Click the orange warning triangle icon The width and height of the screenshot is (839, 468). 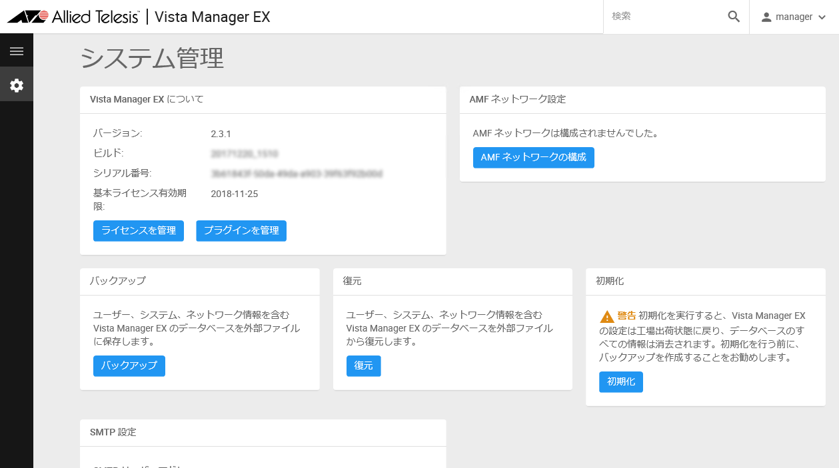click(606, 316)
